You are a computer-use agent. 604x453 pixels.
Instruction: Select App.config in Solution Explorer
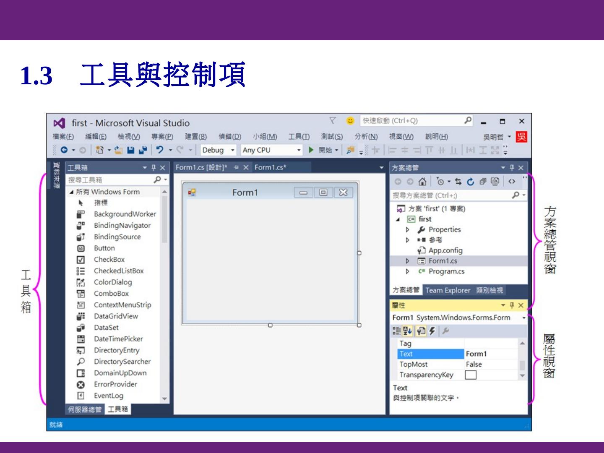(x=445, y=250)
